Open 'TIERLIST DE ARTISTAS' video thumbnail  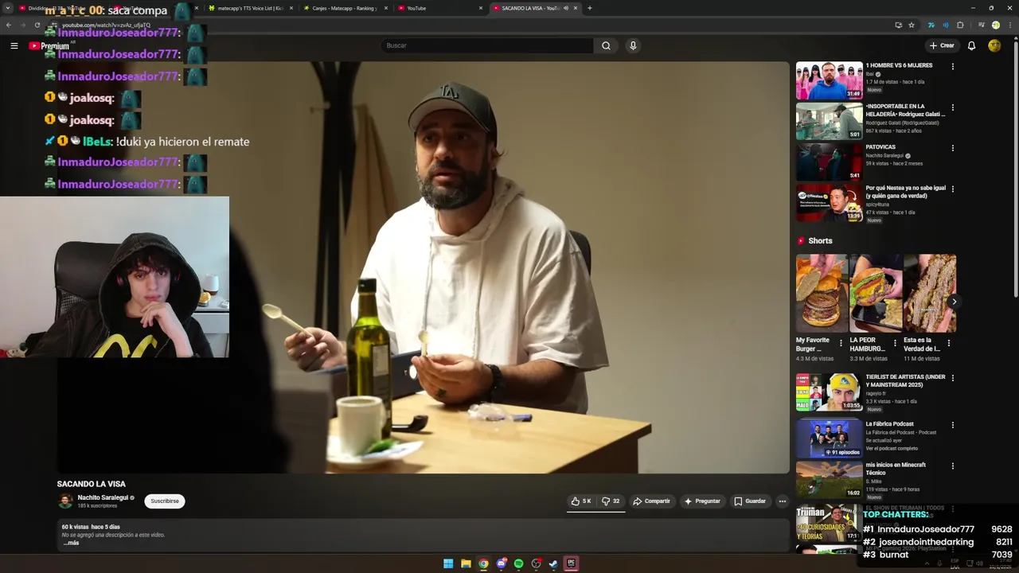click(x=829, y=392)
